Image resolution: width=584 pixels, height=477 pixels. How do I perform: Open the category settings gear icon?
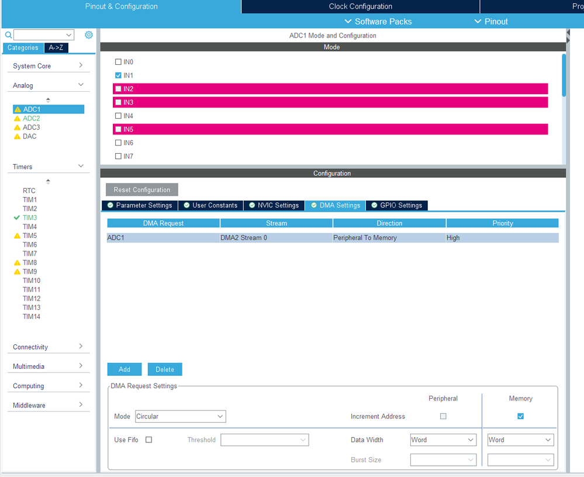click(x=89, y=34)
